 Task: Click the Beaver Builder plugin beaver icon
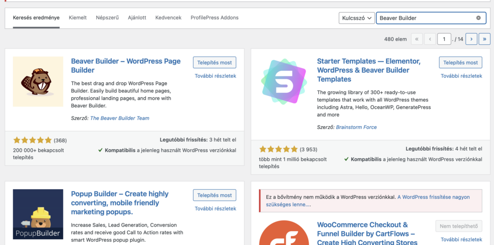click(38, 82)
